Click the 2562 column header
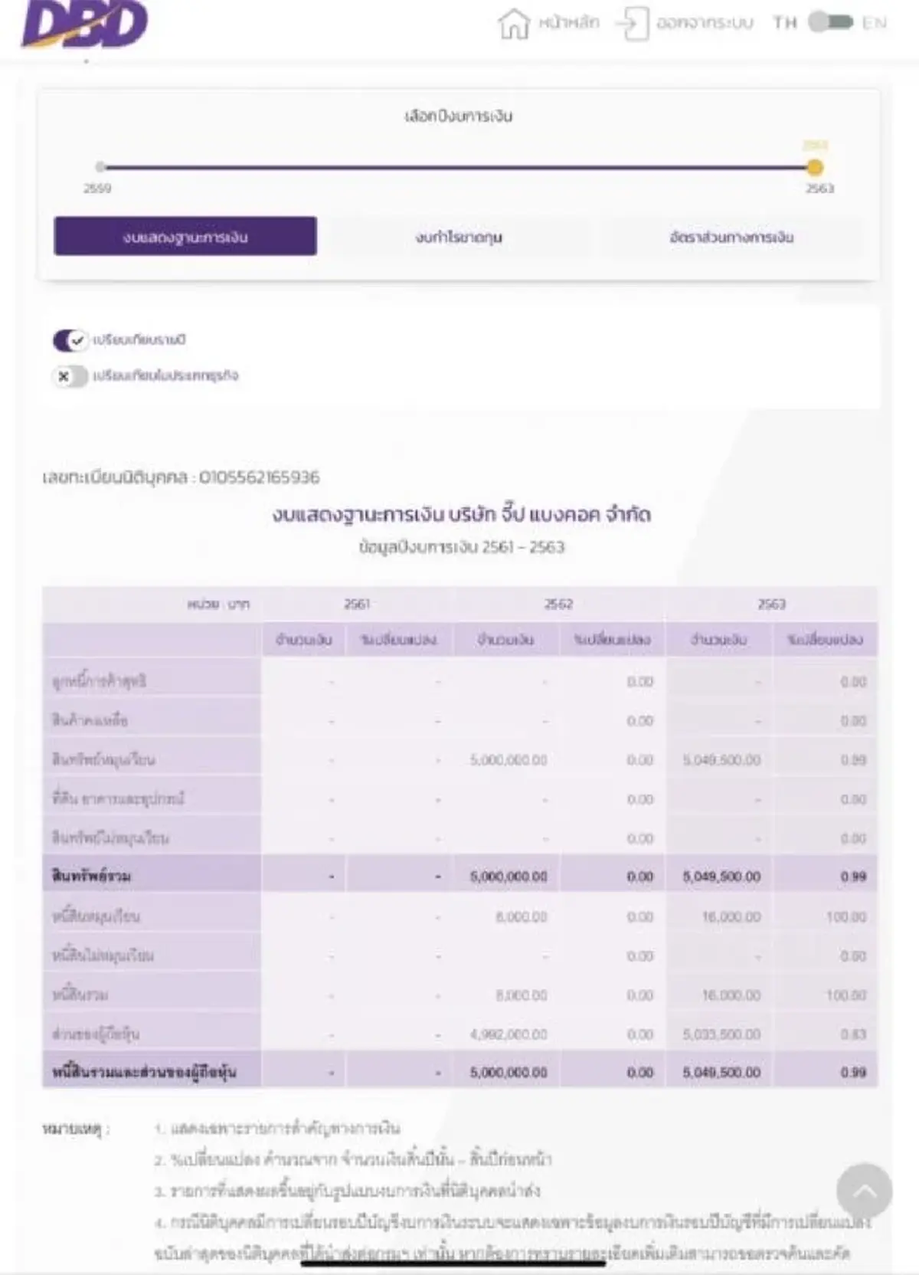 click(x=558, y=605)
